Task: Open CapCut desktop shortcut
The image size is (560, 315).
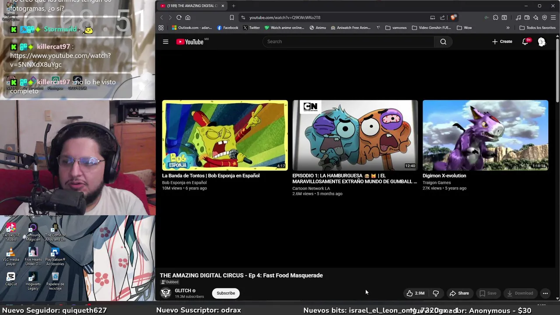Action: [x=11, y=279]
